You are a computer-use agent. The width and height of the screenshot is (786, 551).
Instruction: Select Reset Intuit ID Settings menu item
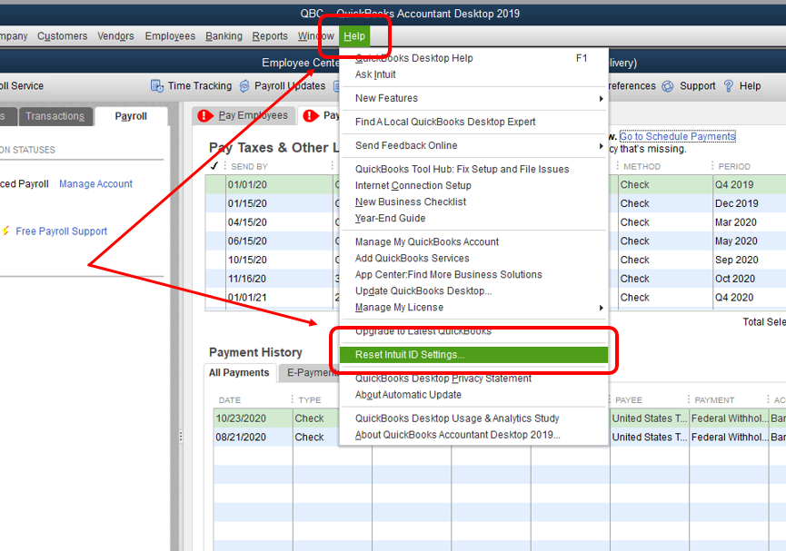point(473,355)
